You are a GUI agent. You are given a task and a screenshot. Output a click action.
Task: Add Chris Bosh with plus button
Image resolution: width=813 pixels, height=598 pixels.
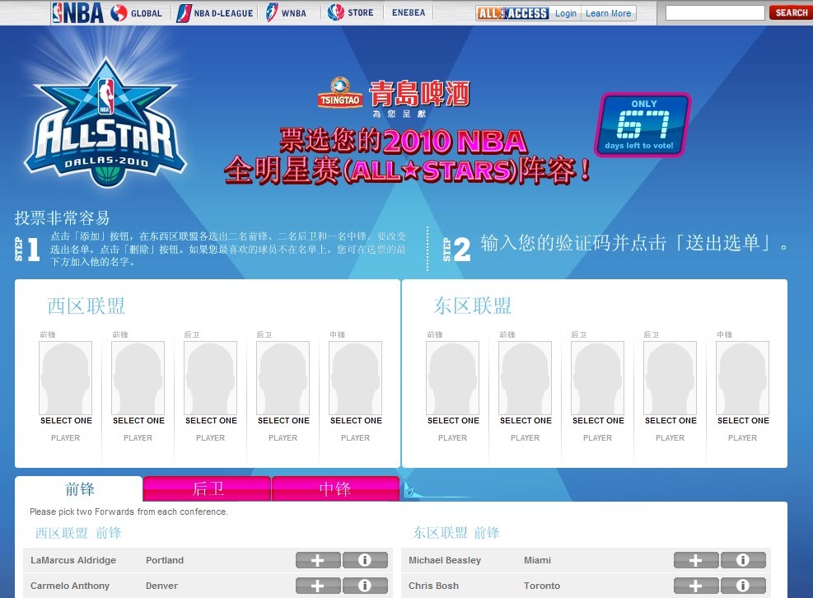tap(696, 586)
